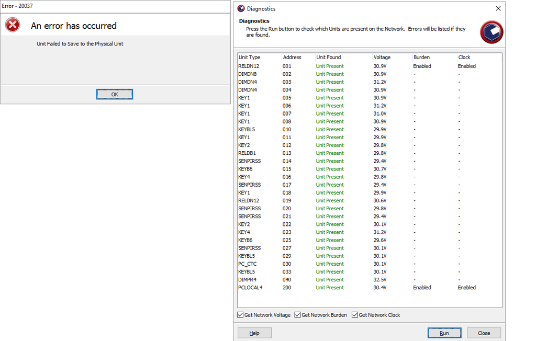This screenshot has width=536, height=341.
Task: Select the KEY4 row at address 023
Action: pyautogui.click(x=370, y=232)
